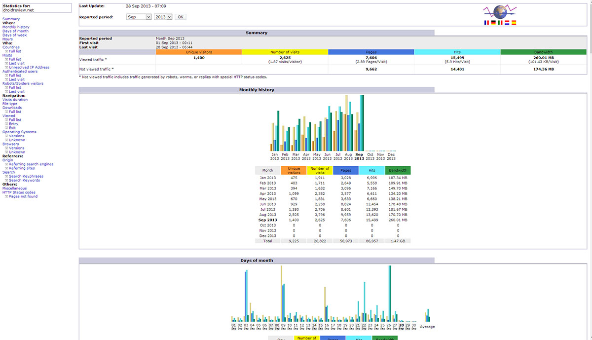Click not viewed bandwidth value 174.36 MB
Image resolution: width=592 pixels, height=340 pixels.
(543, 70)
